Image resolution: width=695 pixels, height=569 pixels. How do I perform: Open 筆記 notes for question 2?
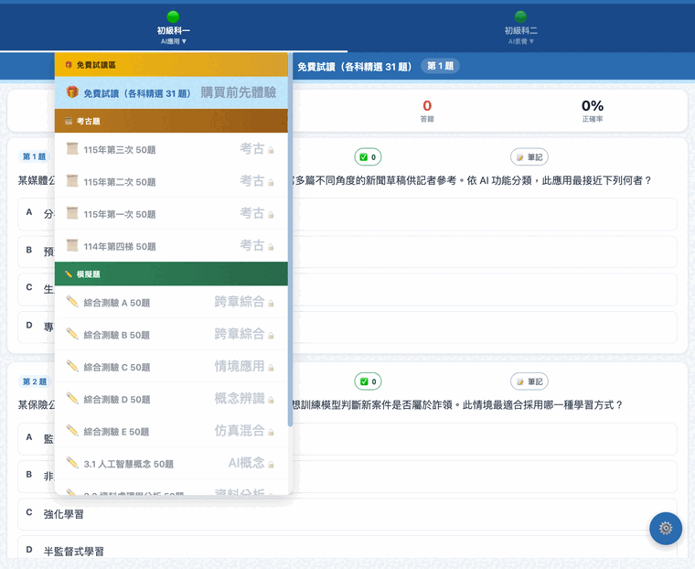pos(529,381)
